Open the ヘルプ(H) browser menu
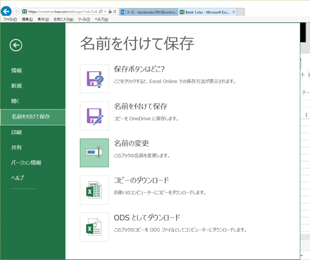 [x=101, y=19]
